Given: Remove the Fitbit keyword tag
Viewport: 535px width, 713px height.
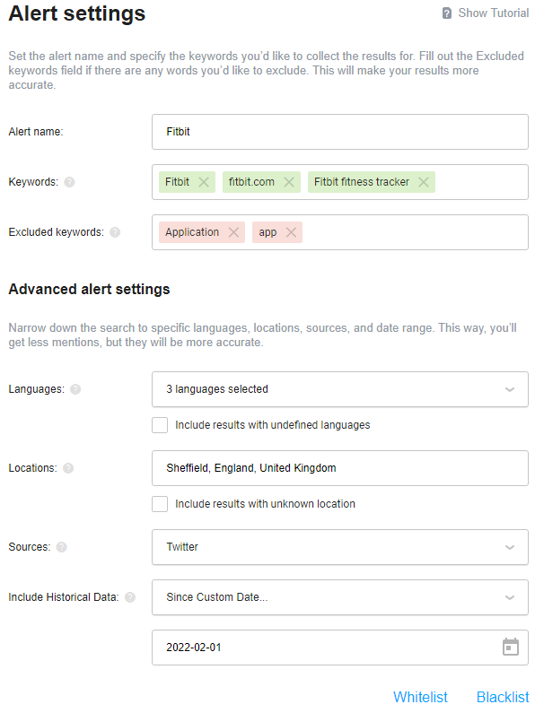Looking at the screenshot, I should tap(204, 182).
